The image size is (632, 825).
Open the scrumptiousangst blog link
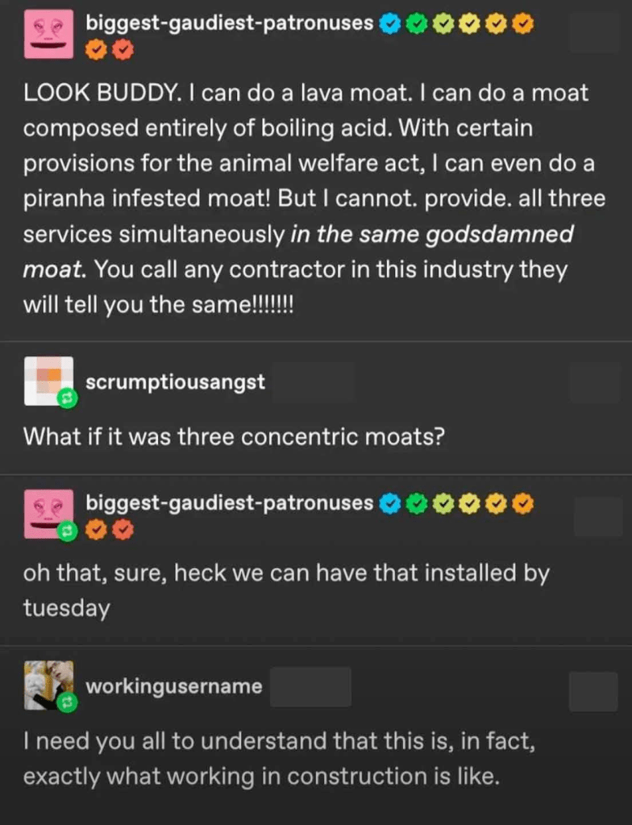176,382
